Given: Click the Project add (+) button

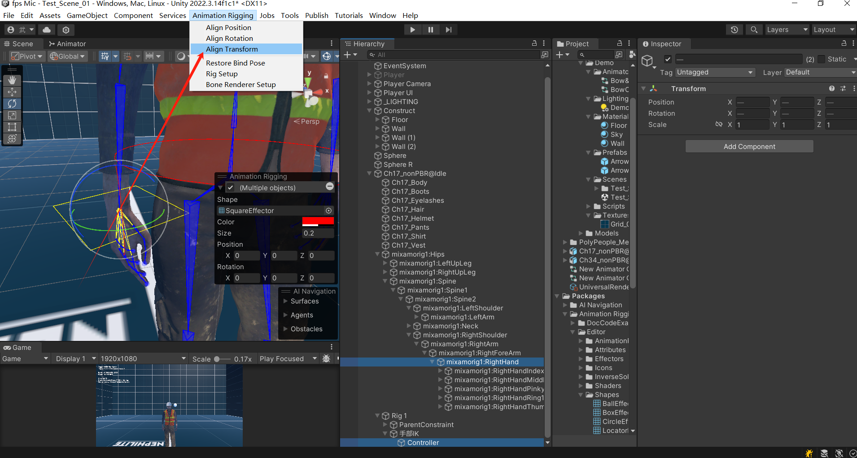Looking at the screenshot, I should 562,55.
